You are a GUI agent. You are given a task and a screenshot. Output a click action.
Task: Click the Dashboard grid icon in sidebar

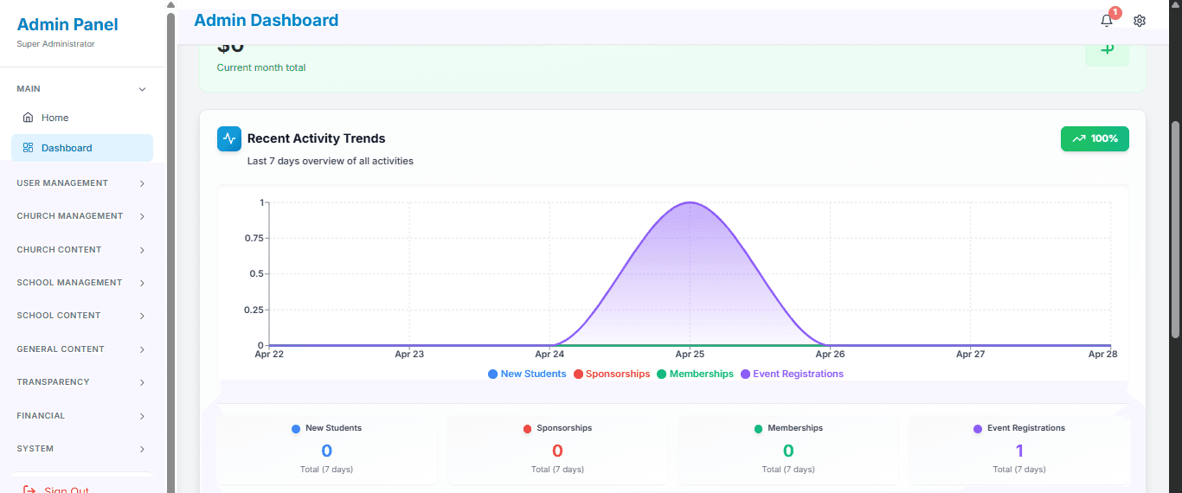point(28,148)
